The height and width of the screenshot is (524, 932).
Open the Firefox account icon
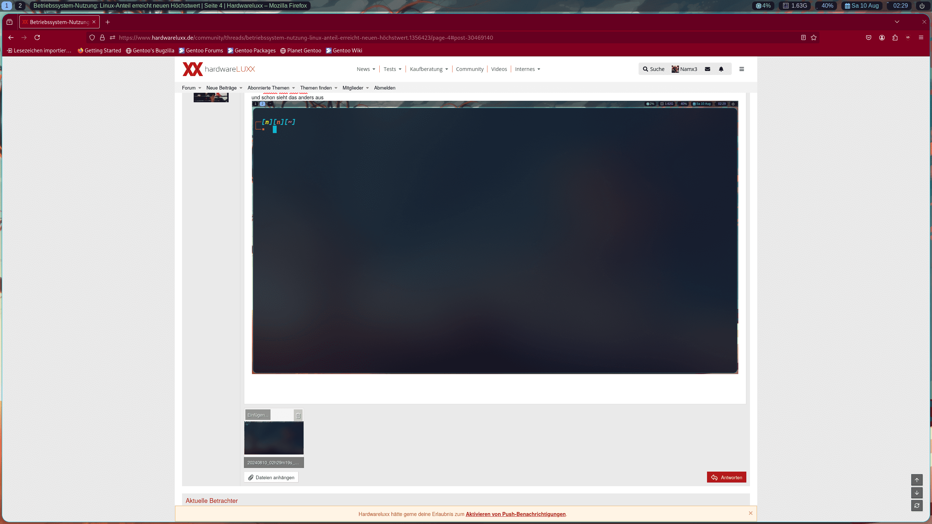(x=882, y=37)
